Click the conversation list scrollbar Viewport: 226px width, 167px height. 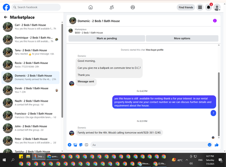tap(62, 71)
